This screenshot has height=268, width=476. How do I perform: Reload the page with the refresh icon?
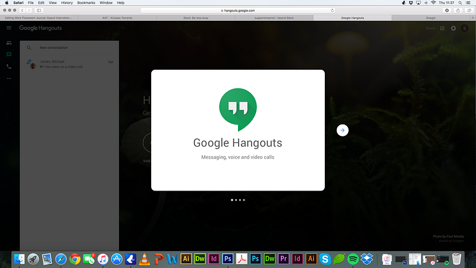[x=332, y=10]
